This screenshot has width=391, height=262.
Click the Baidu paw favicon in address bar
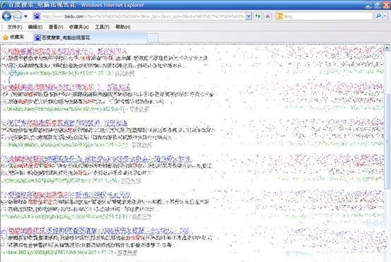pos(37,16)
